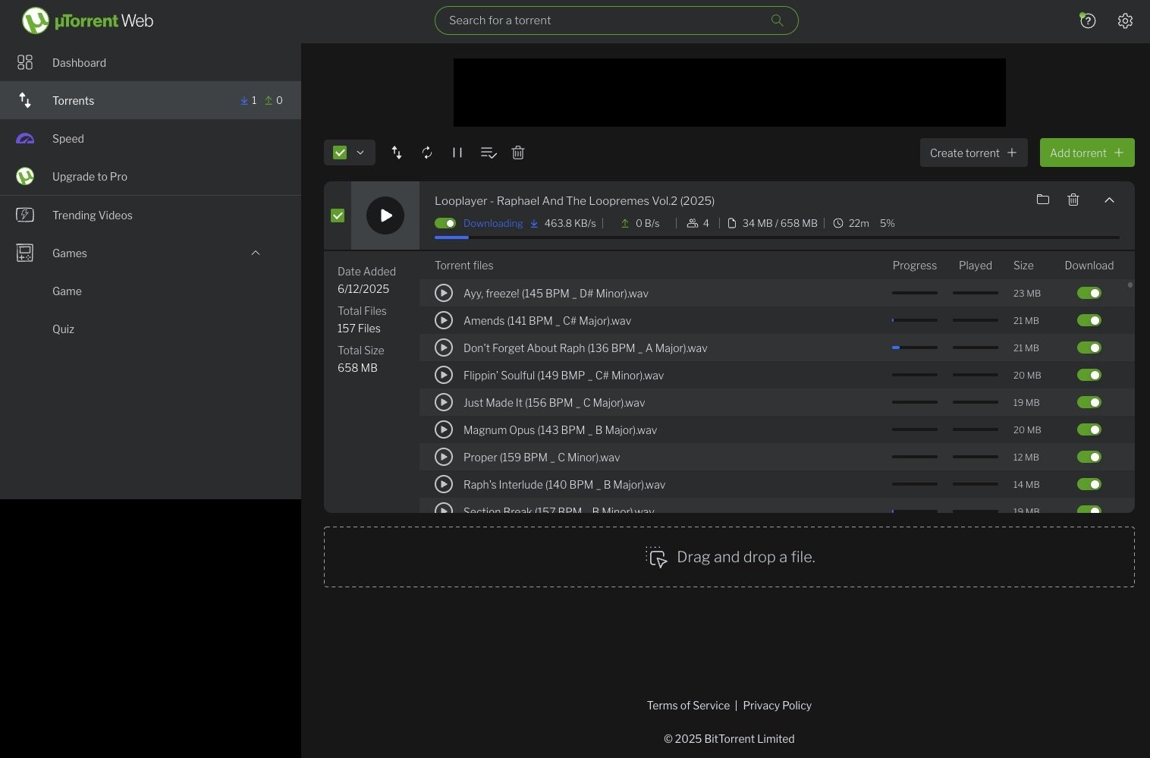Viewport: 1150px width, 758px height.
Task: Click the Dashboard grid icon in sidebar
Action: [x=25, y=62]
